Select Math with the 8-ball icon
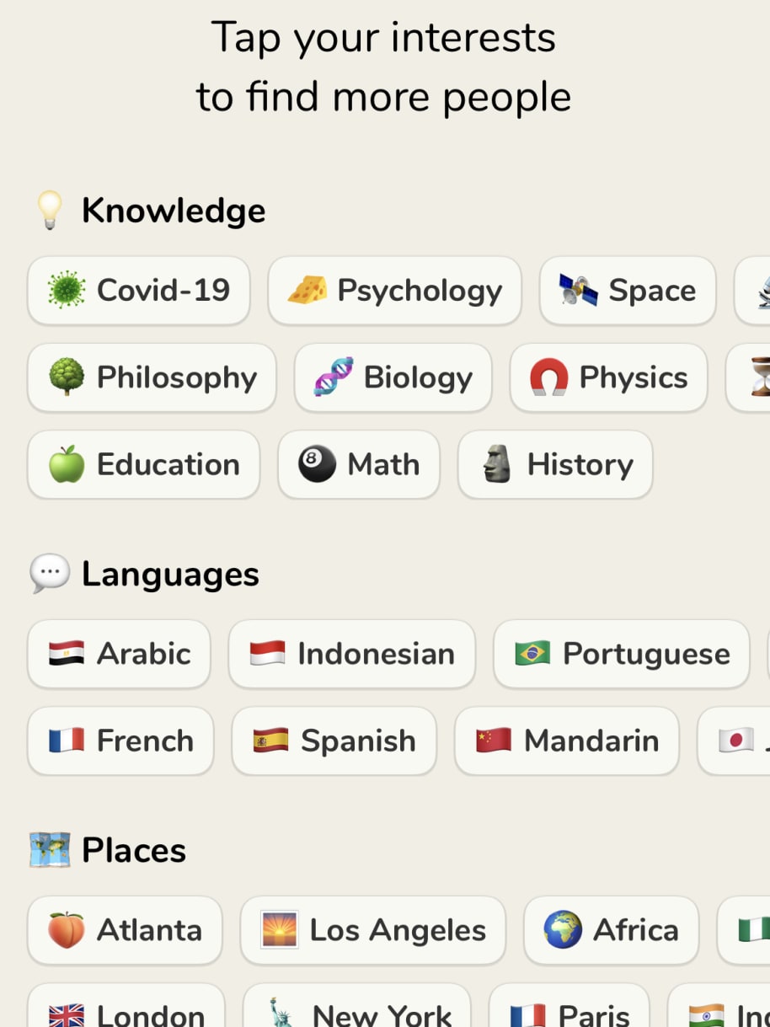 (x=359, y=464)
